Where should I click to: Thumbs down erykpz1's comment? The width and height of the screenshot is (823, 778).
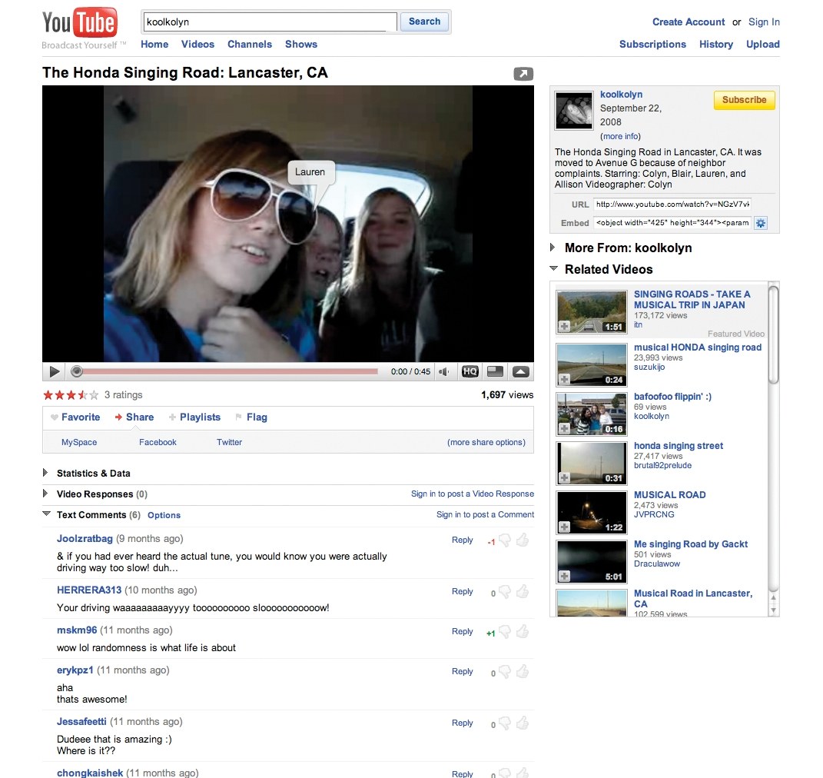tap(505, 672)
